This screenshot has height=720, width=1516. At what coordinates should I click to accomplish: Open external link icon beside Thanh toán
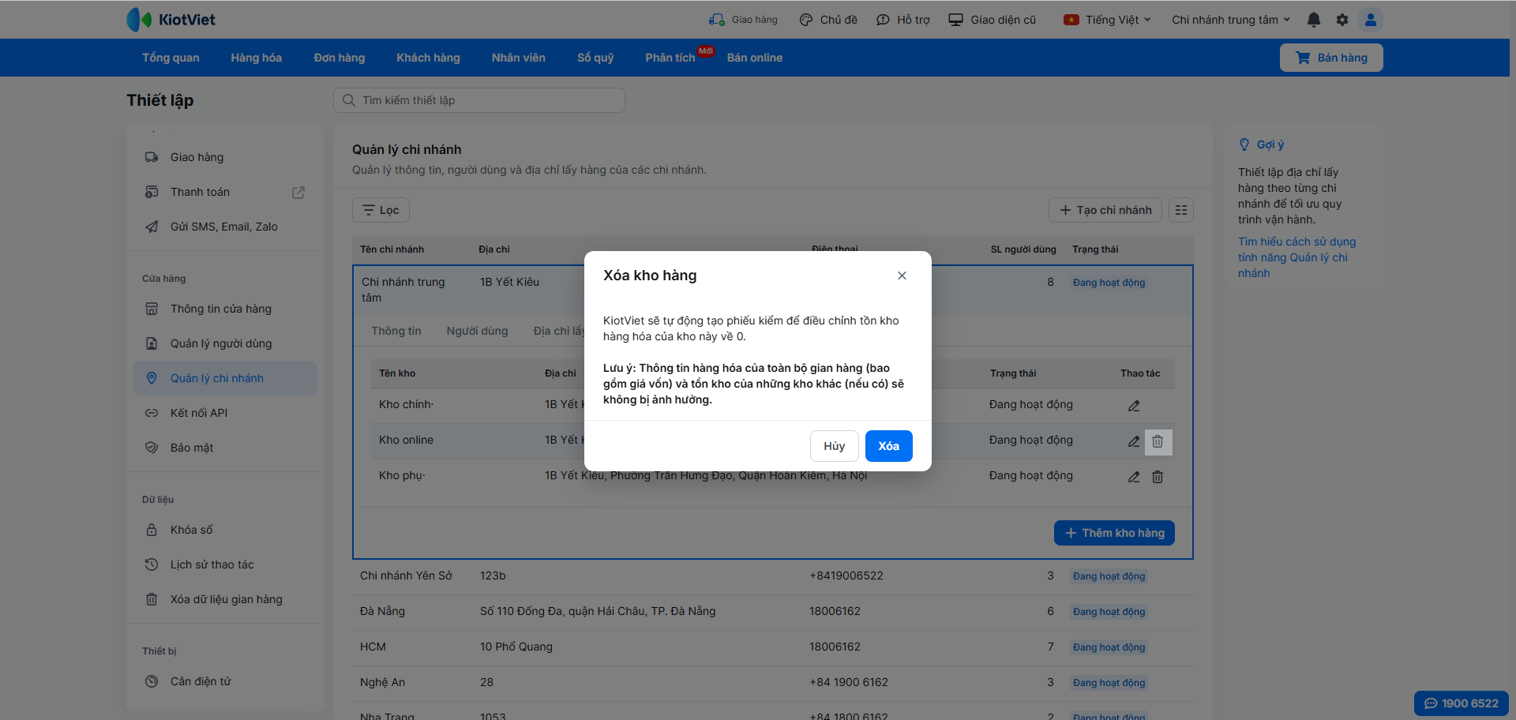click(x=298, y=193)
